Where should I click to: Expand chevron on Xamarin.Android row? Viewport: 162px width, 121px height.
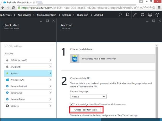point(50,86)
